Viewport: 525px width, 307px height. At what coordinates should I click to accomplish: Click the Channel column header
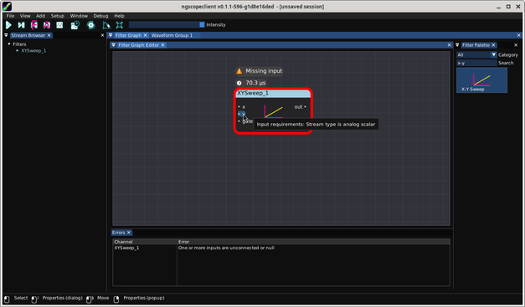tap(123, 242)
